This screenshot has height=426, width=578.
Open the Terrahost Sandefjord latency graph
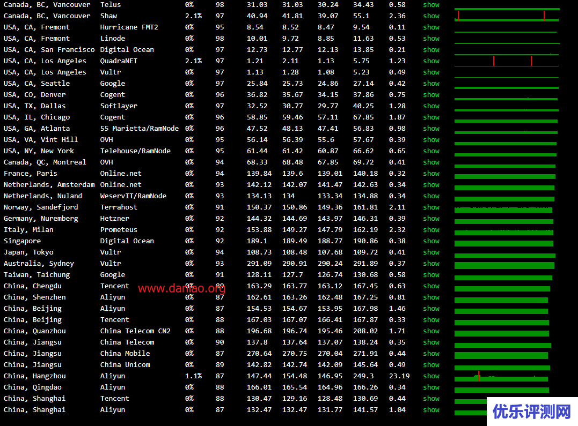pos(503,210)
